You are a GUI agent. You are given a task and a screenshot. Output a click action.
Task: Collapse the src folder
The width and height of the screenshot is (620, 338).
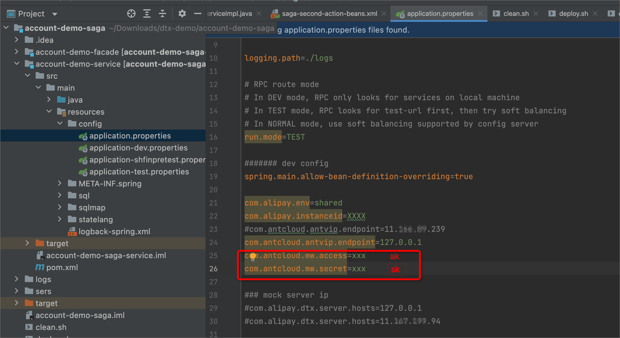coord(28,75)
